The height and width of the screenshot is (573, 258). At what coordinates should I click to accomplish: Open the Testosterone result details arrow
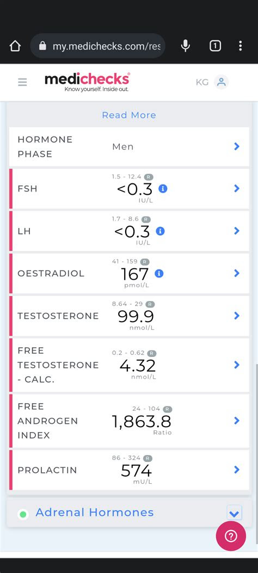[x=237, y=316]
